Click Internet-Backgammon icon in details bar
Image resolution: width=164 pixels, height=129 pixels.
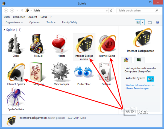click(11, 121)
